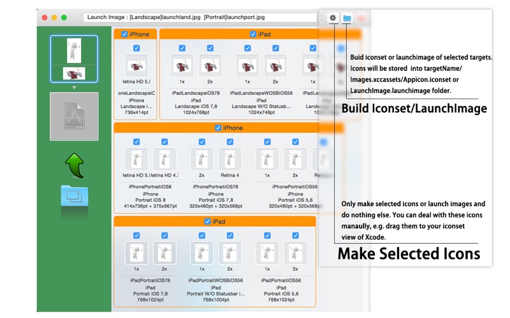Select the iPhonePortraitiOS8 Retina HD 5.5 image well
The image size is (510, 318).
coord(136,159)
